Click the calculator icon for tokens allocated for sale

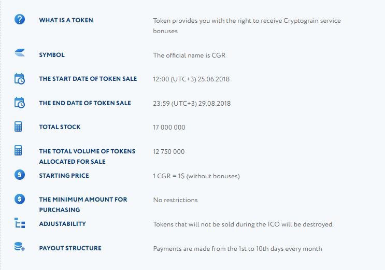coord(18,150)
